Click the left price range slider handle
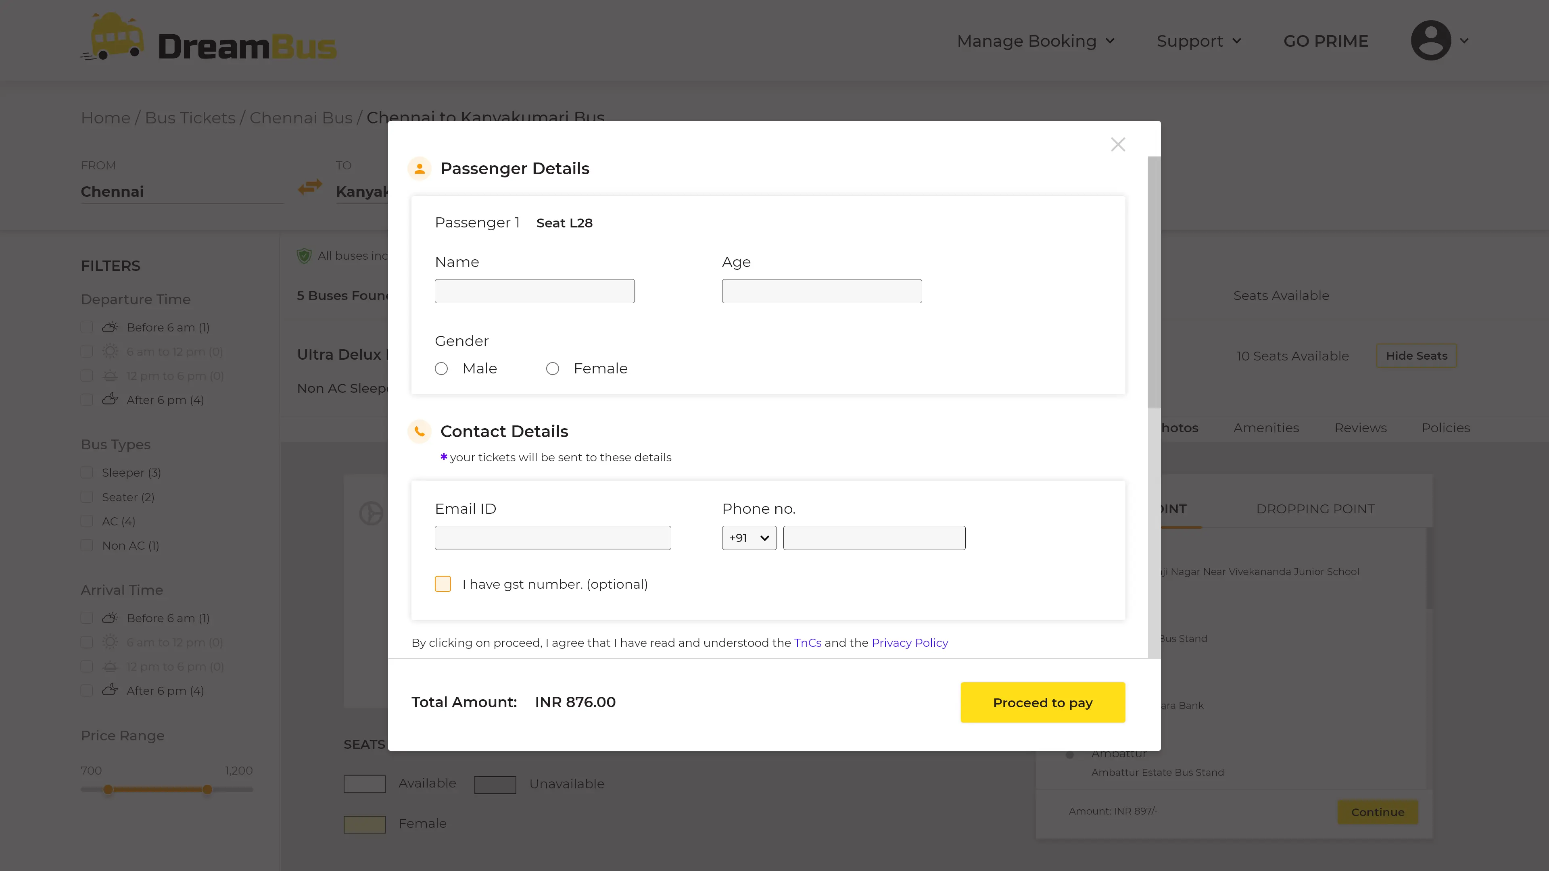 [108, 789]
